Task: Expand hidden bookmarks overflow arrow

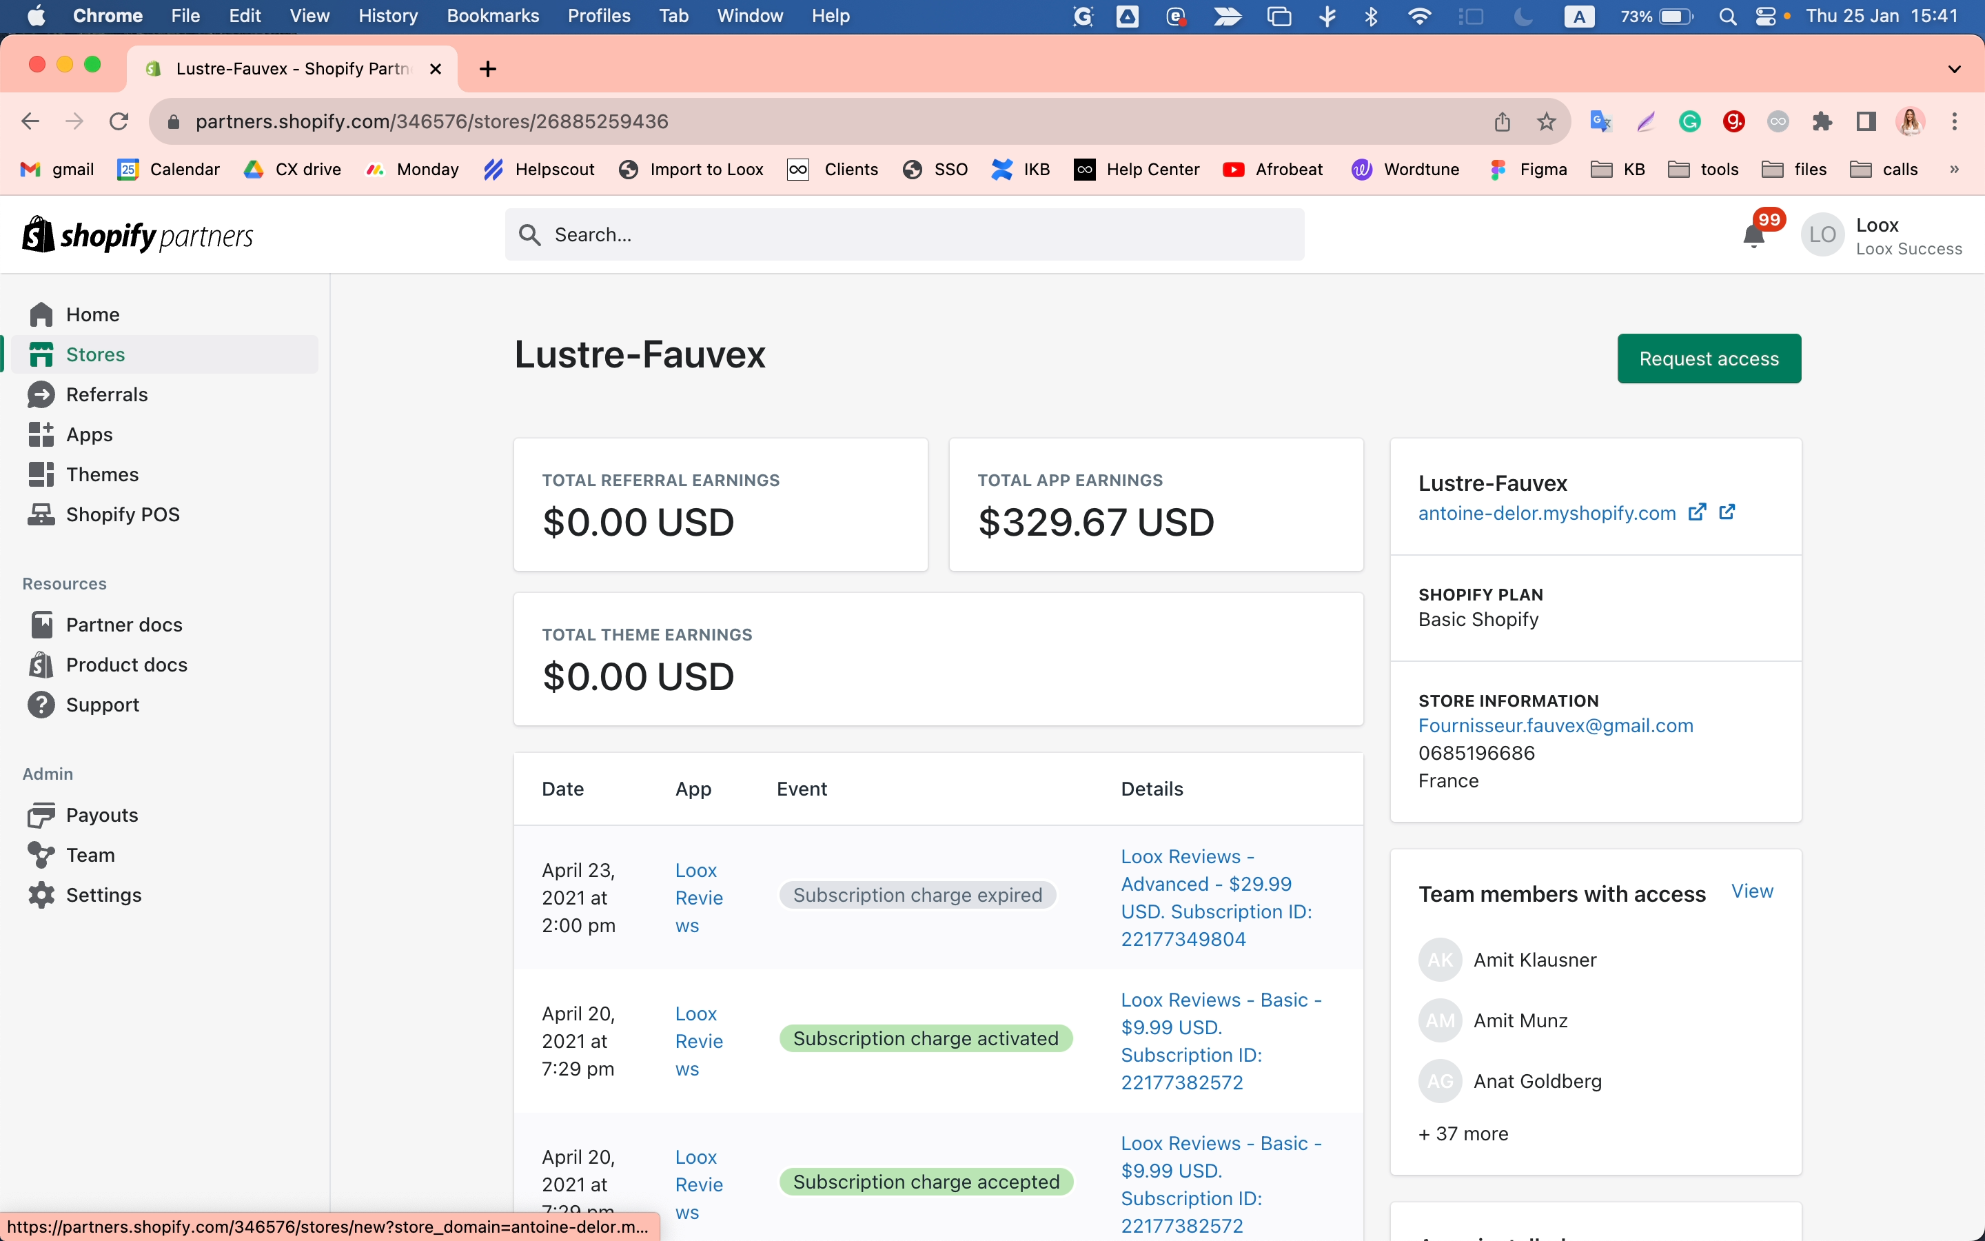Action: (x=1954, y=169)
